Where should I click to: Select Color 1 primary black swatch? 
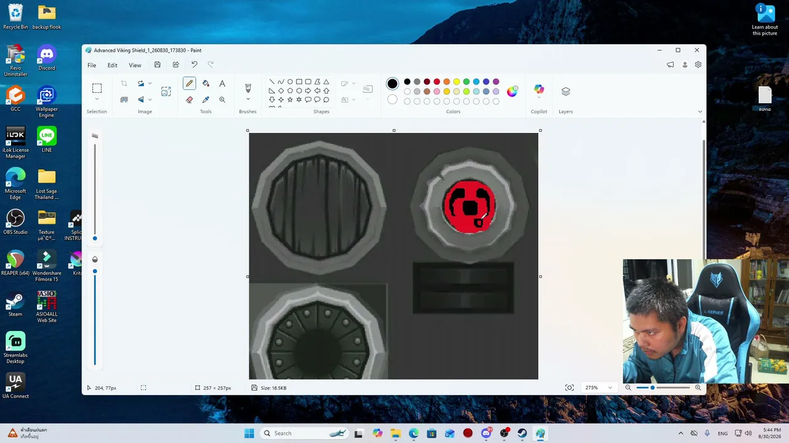(392, 84)
